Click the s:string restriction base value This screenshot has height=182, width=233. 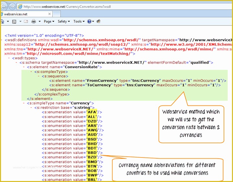82,108
